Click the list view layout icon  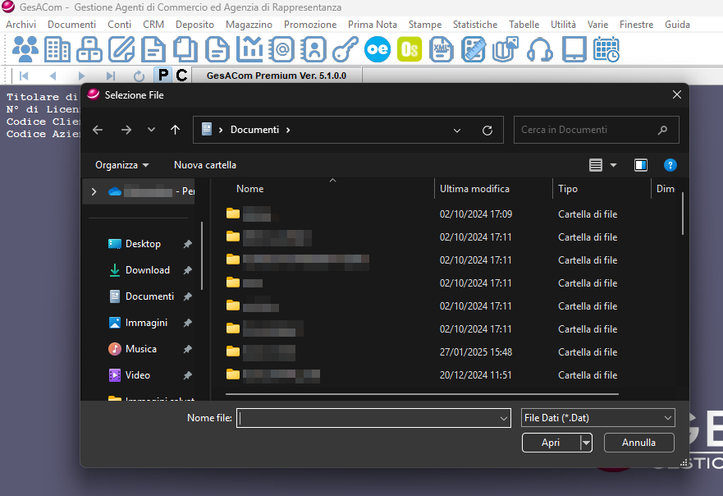[x=596, y=165]
